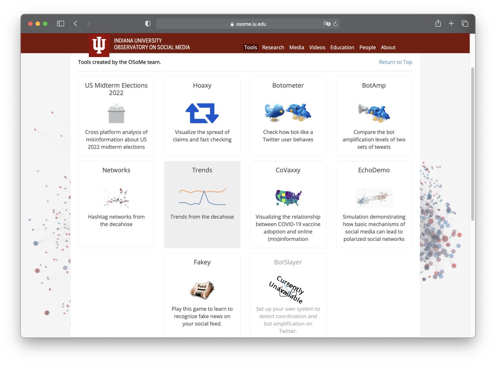Click the BotSlayer title
The width and height of the screenshot is (496, 365).
288,262
